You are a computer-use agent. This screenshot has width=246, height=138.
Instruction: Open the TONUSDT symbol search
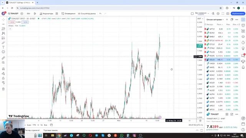pos(13,14)
